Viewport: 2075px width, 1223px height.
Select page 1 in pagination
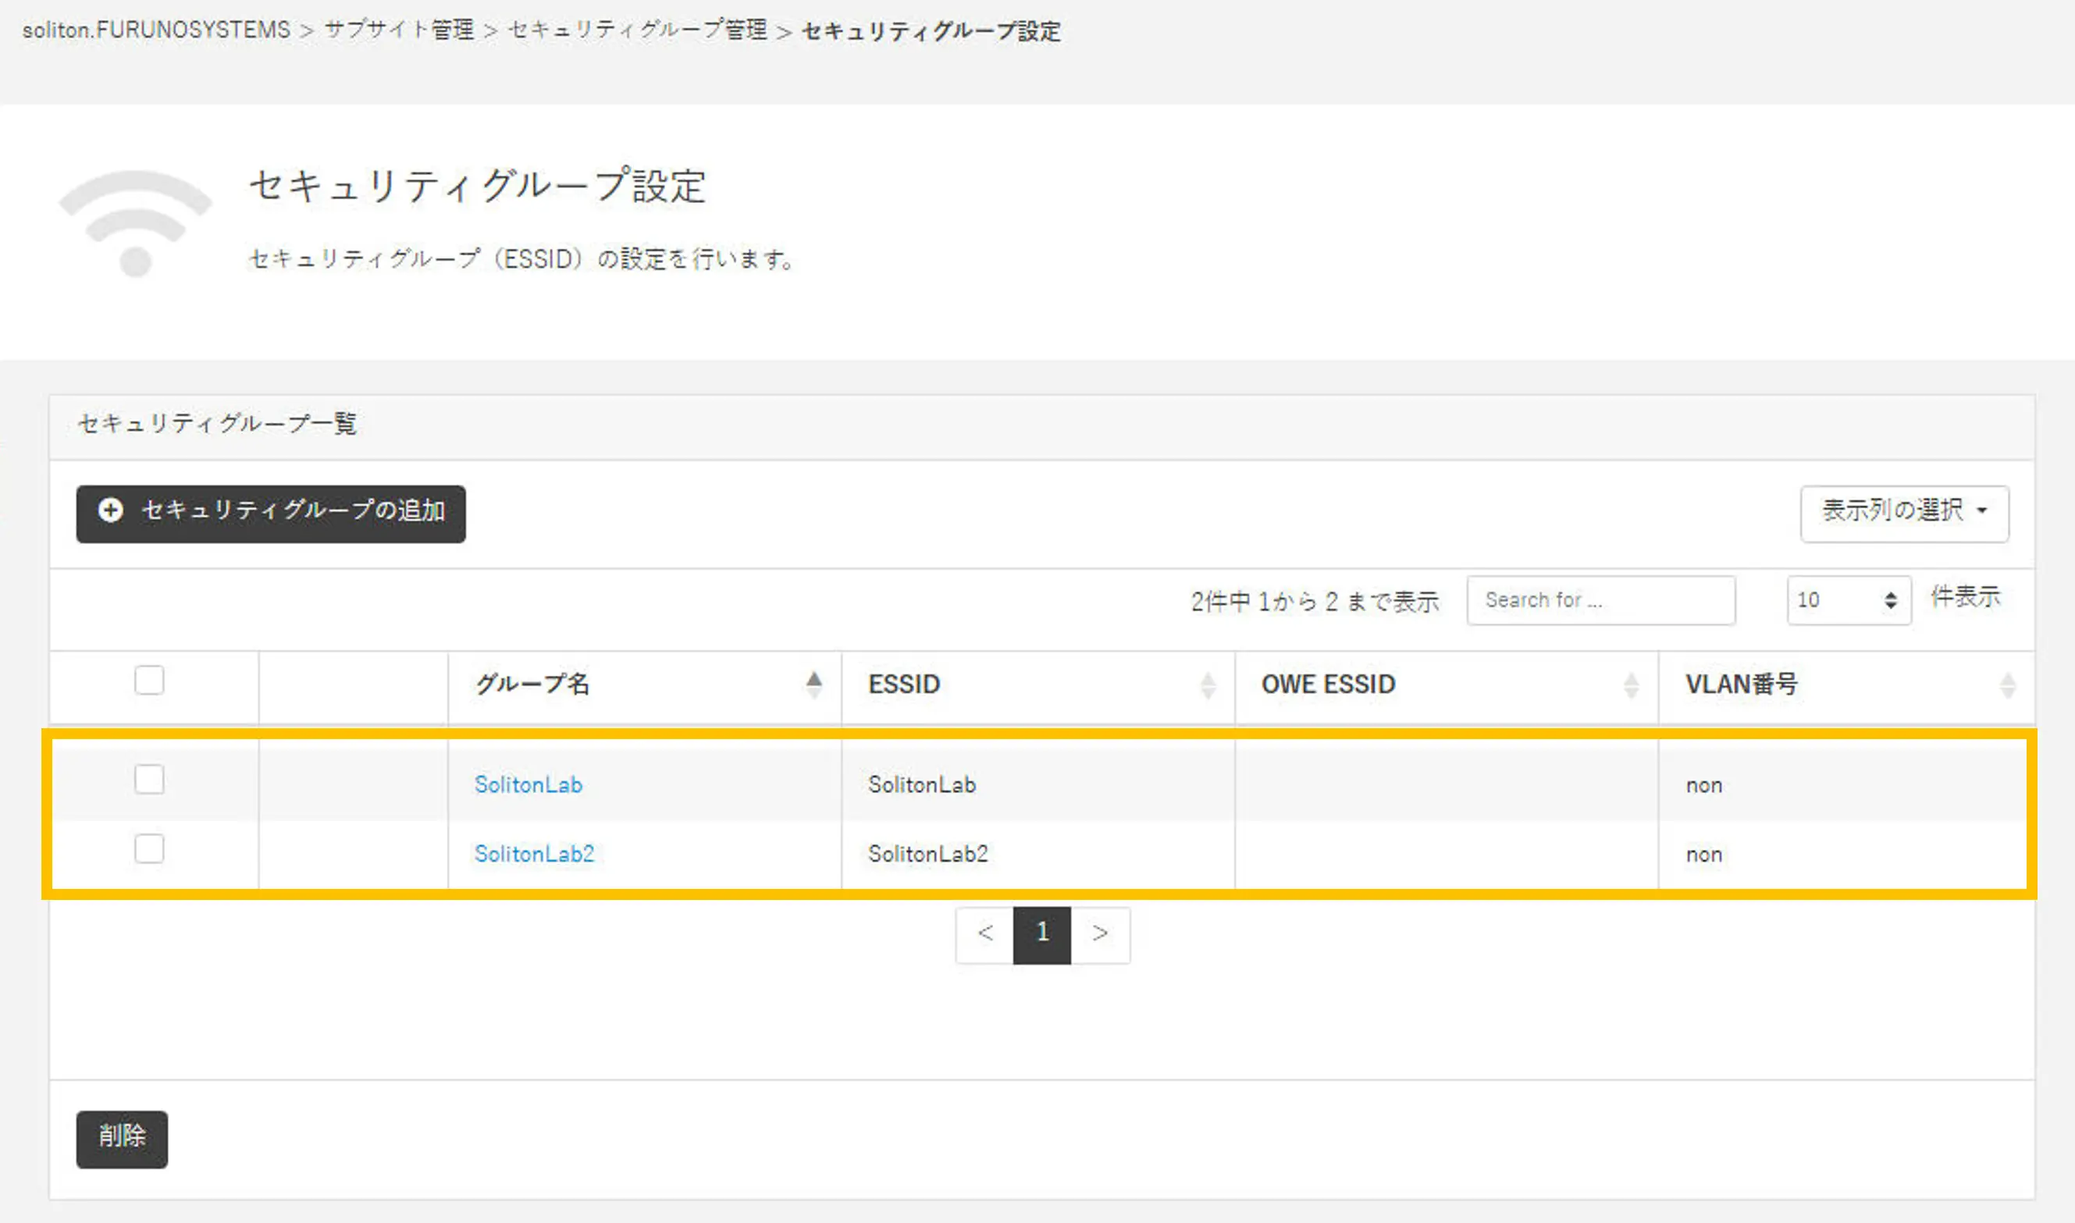pos(1041,934)
